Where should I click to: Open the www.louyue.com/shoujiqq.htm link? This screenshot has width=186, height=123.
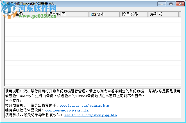click(90, 115)
